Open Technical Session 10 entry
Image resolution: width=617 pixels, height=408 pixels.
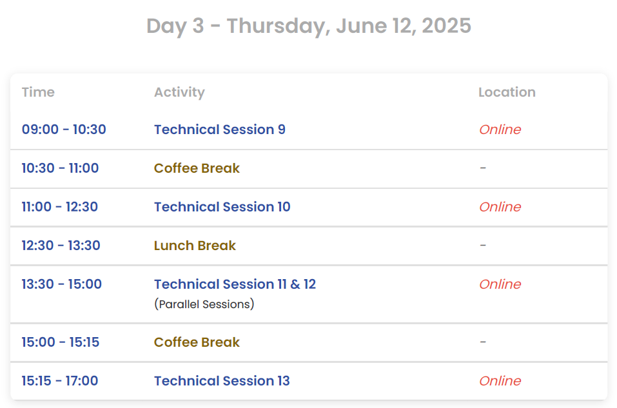(x=222, y=207)
